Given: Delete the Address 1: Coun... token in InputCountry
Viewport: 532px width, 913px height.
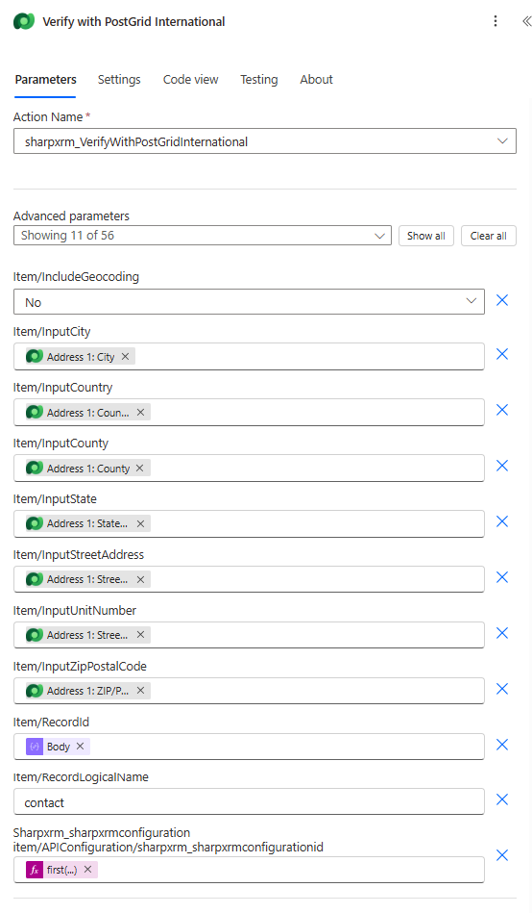Looking at the screenshot, I should pos(141,413).
